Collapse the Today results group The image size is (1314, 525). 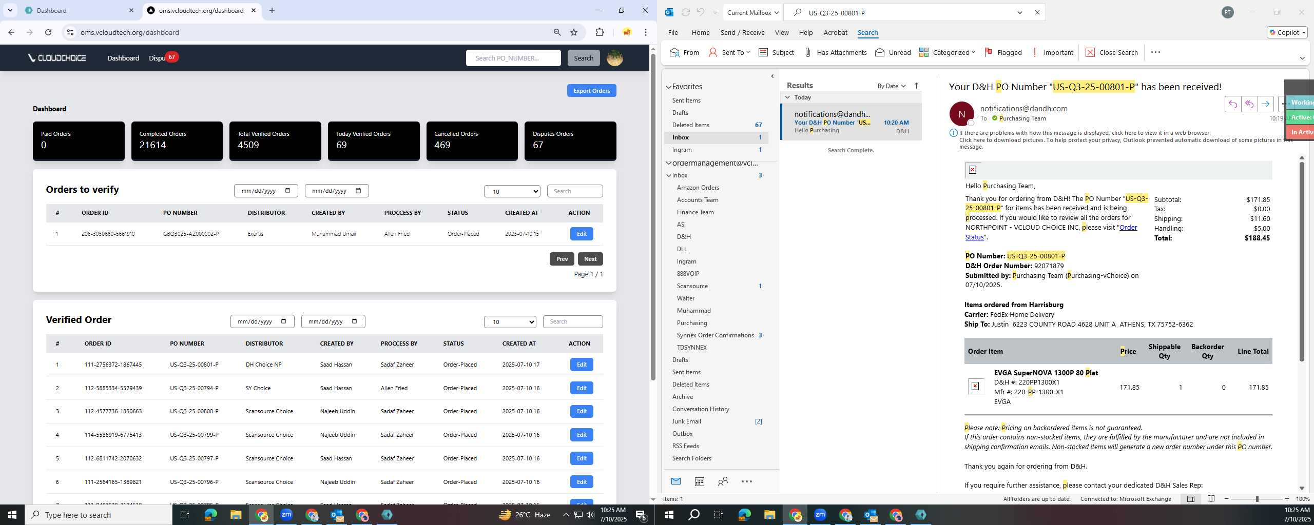coord(787,97)
